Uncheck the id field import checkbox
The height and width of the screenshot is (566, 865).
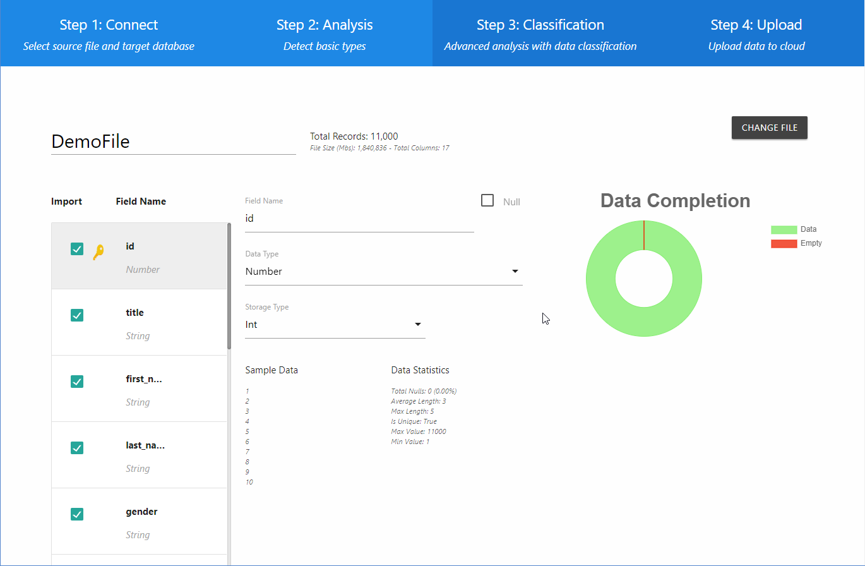click(77, 249)
